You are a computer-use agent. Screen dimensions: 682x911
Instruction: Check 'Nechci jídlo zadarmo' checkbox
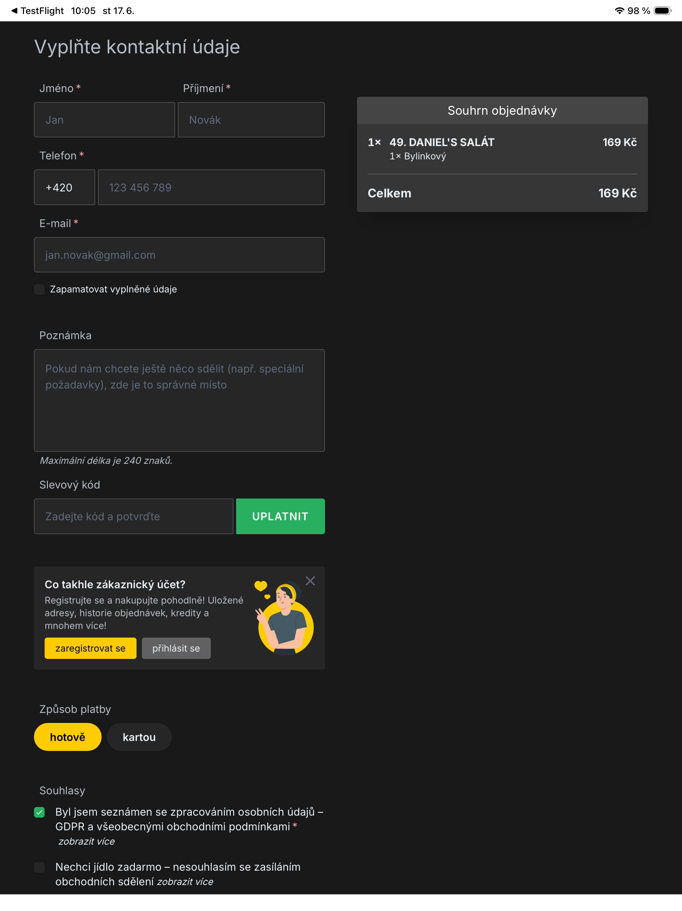(x=40, y=867)
